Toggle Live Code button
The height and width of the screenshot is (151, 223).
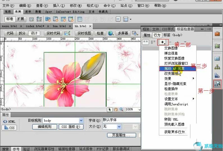pos(53,33)
